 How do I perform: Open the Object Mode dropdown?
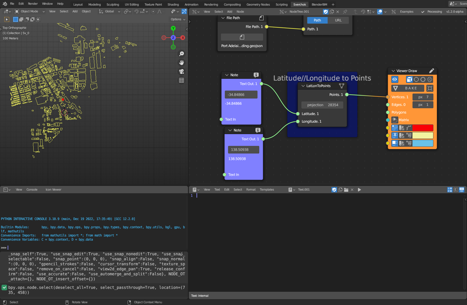click(30, 11)
